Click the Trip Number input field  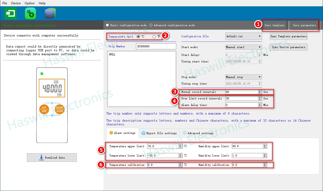[156, 46]
